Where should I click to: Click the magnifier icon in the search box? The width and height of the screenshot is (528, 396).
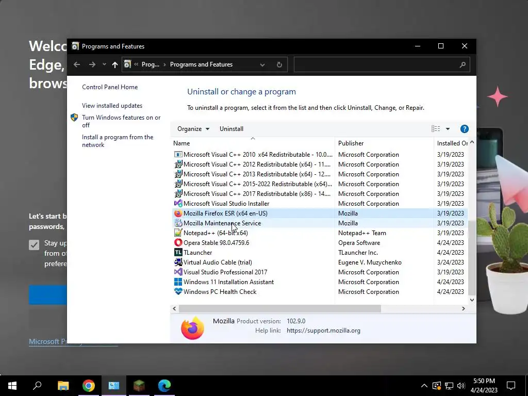pos(463,64)
